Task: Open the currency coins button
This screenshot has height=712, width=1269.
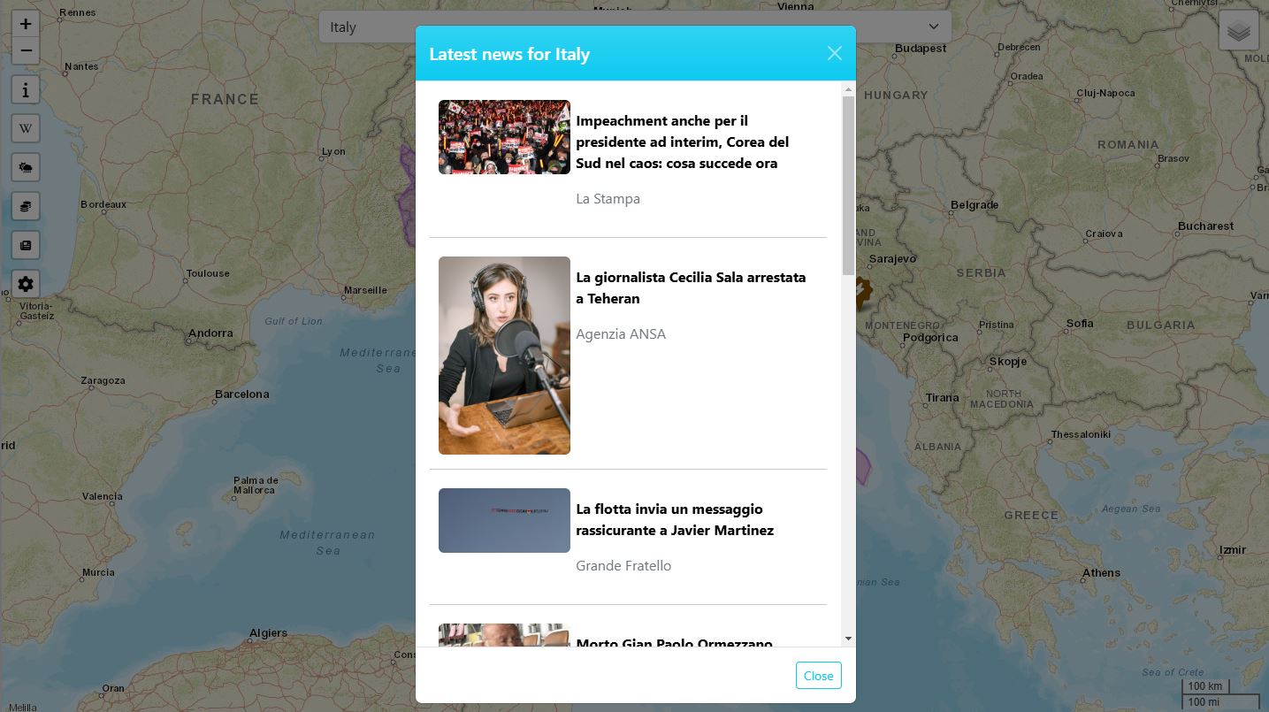Action: [x=26, y=207]
